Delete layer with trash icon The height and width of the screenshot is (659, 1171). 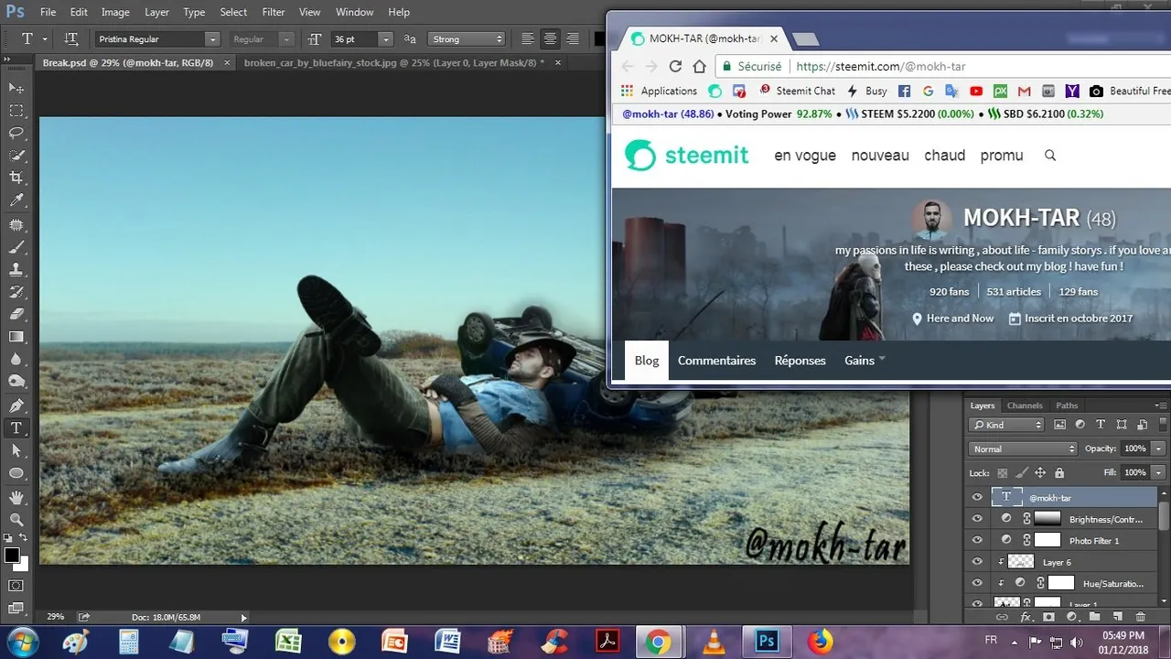pos(1140,617)
